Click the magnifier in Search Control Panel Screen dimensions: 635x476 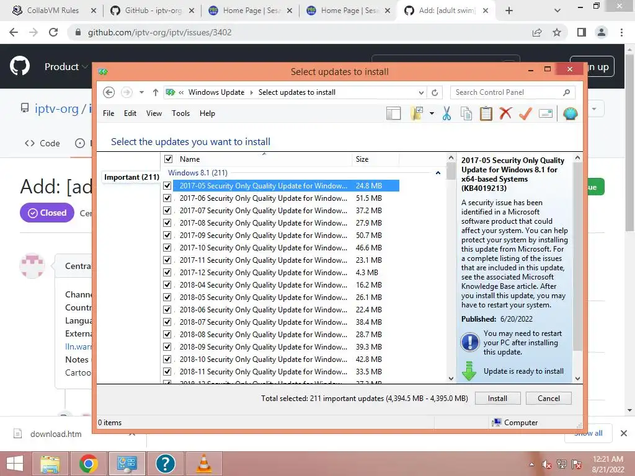point(567,92)
